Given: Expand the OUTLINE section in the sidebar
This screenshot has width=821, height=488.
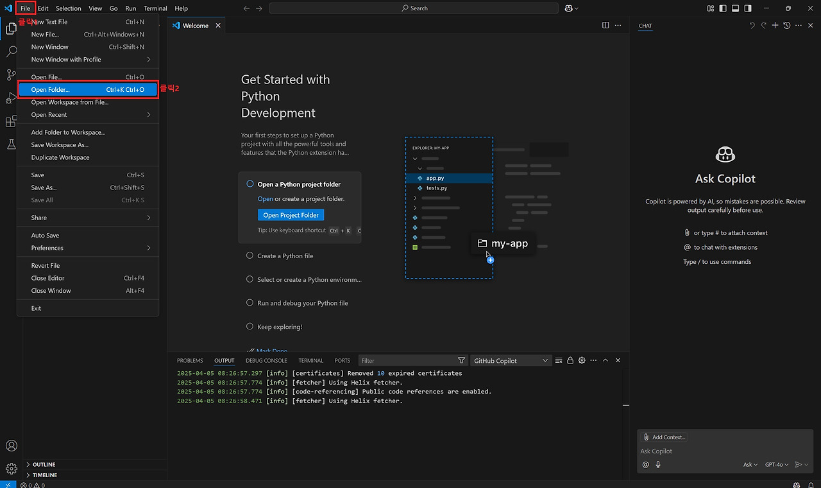Looking at the screenshot, I should click(42, 464).
